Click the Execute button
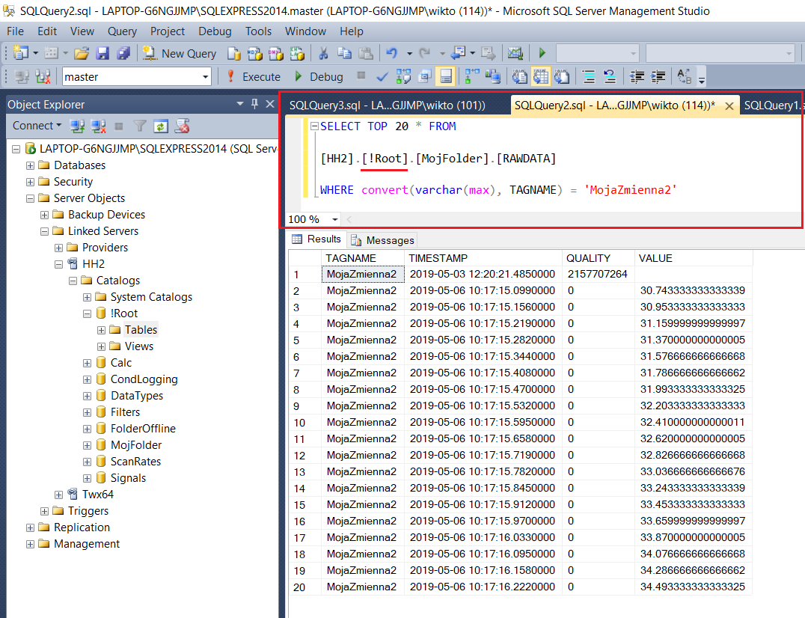Screen dimensions: 805x618 [x=253, y=76]
